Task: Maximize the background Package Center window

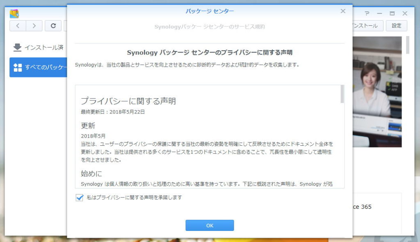Action: click(x=392, y=14)
